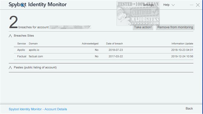The height and width of the screenshot is (114, 203).
Task: Sort by Date of breach header
Action: pyautogui.click(x=114, y=43)
